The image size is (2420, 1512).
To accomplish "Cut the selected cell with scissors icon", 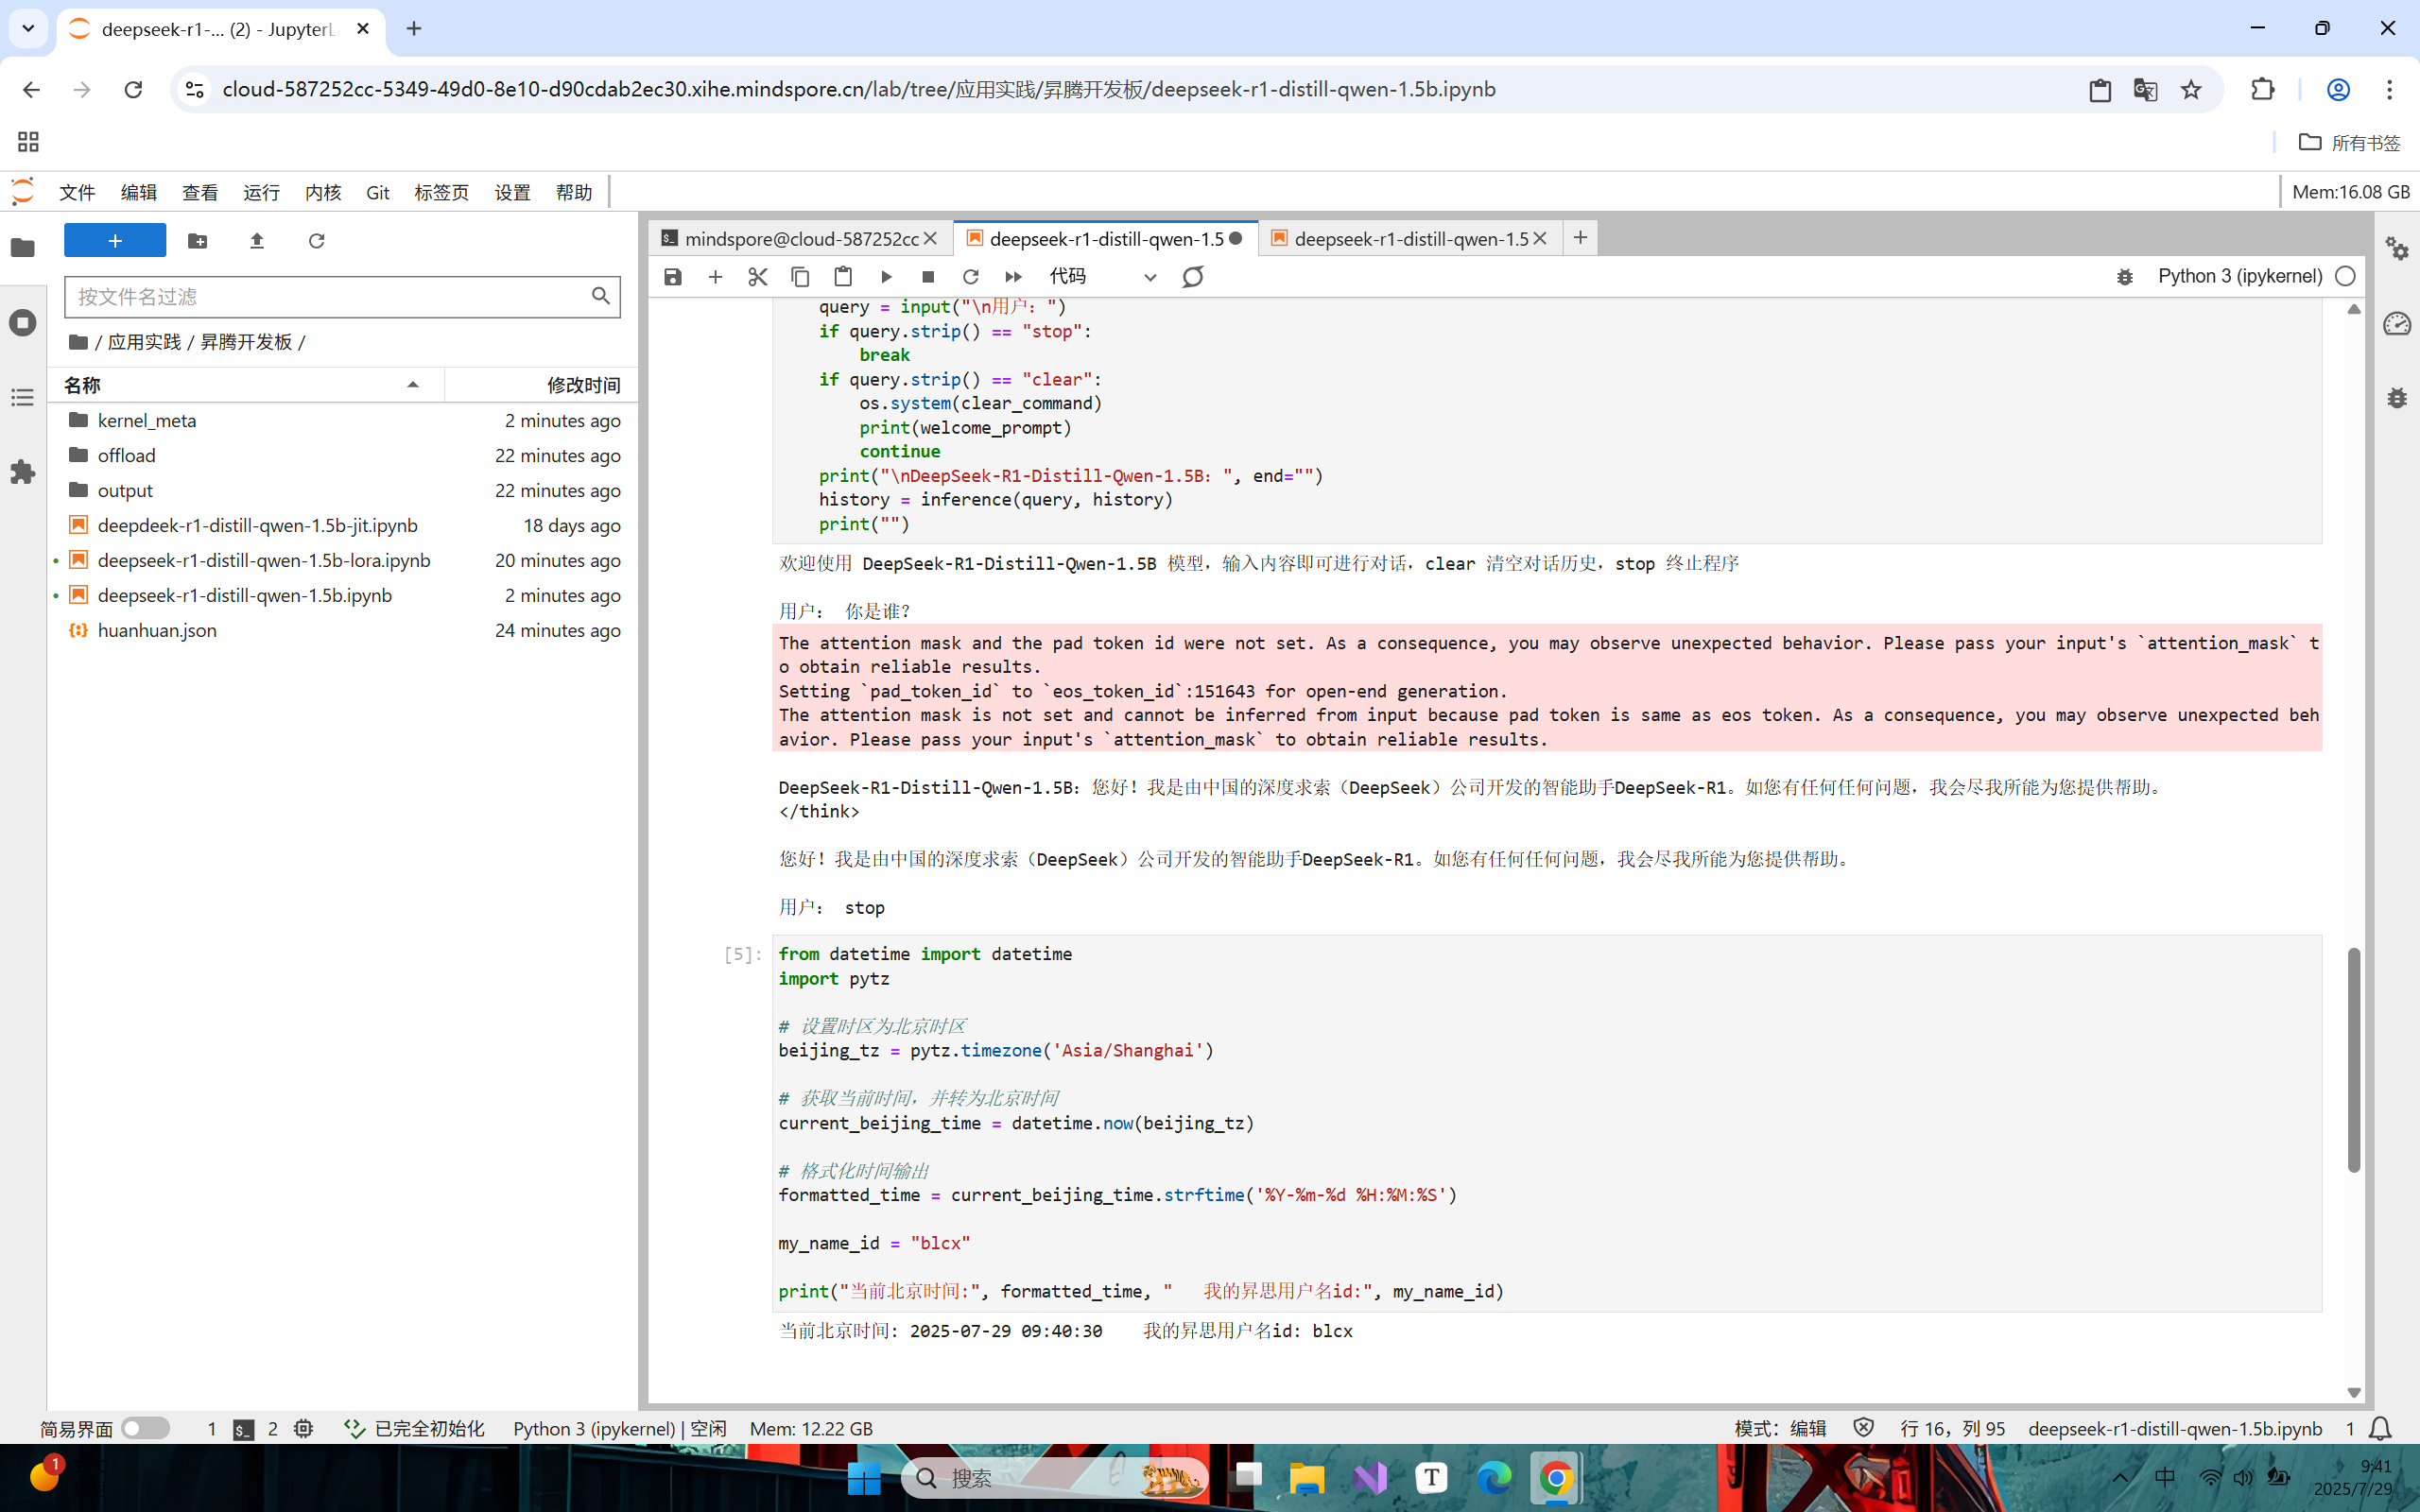I will pyautogui.click(x=757, y=277).
